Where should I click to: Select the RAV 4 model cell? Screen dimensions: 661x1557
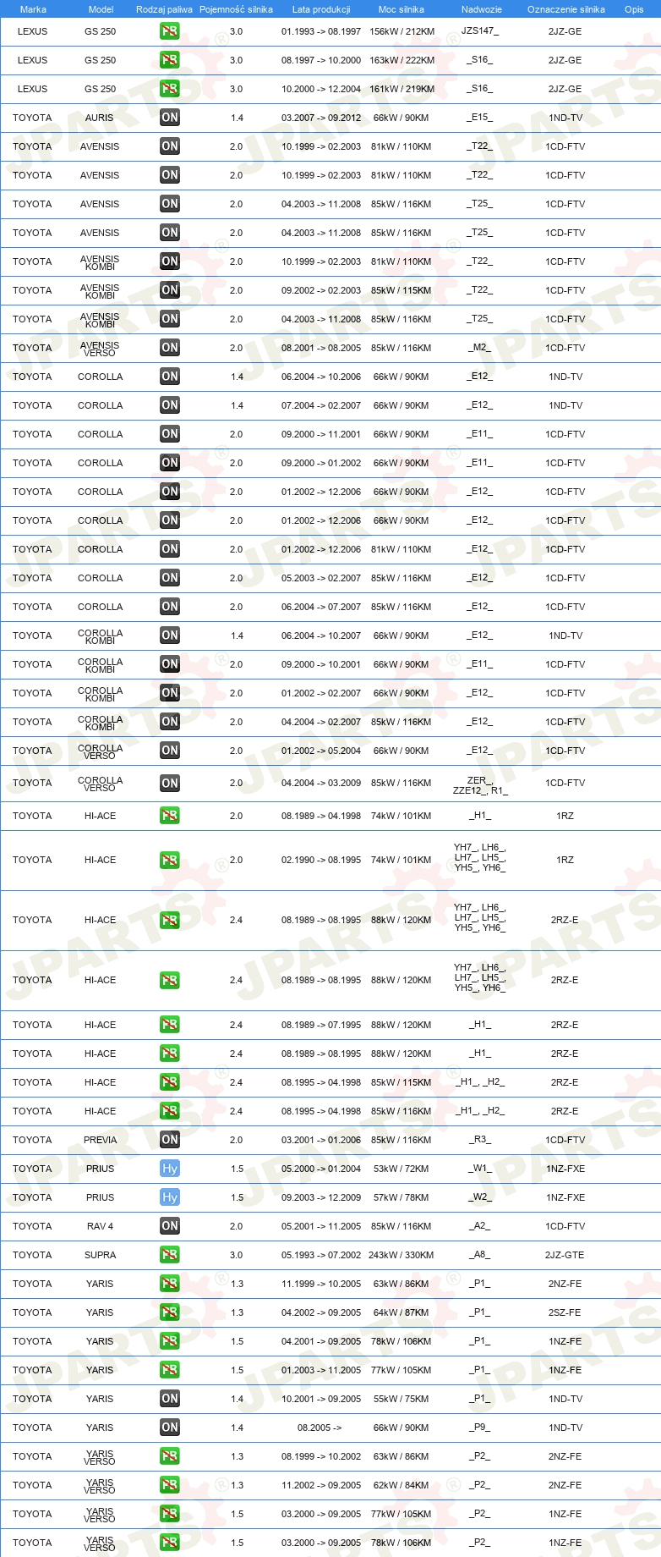coord(100,1226)
